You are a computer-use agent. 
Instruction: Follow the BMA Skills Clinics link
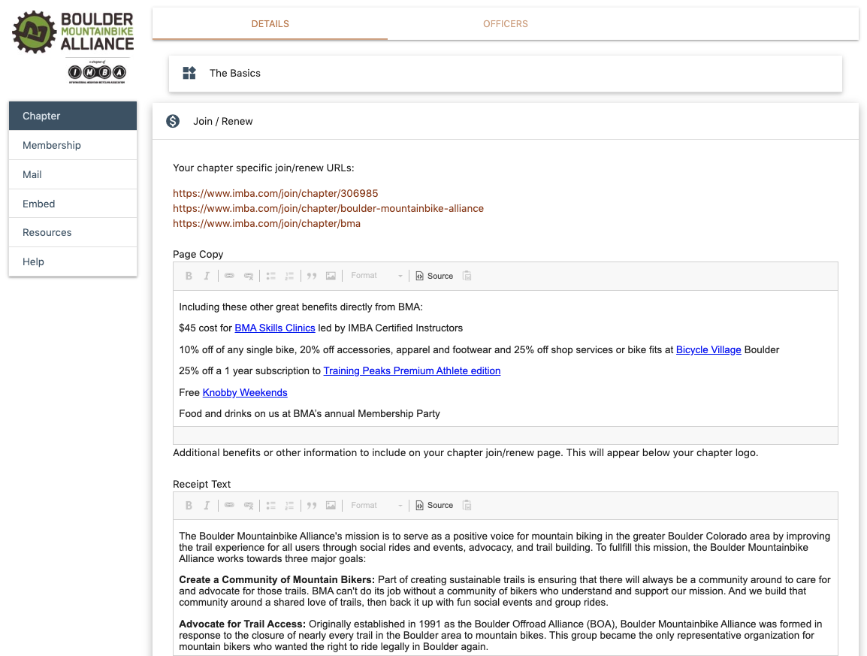click(x=274, y=328)
